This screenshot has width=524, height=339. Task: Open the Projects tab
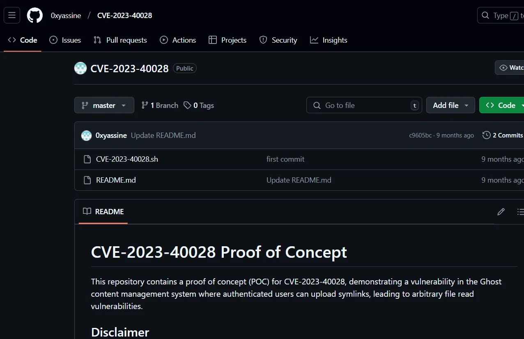click(x=228, y=40)
